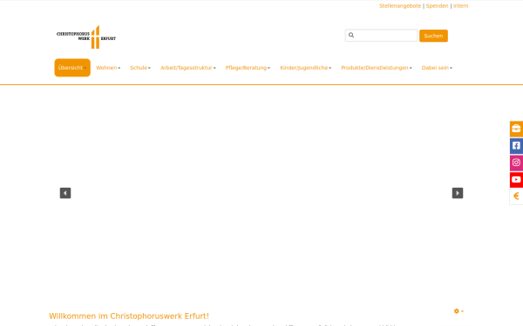Click the magnifier icon in the search box
523x326 pixels.
coord(351,35)
